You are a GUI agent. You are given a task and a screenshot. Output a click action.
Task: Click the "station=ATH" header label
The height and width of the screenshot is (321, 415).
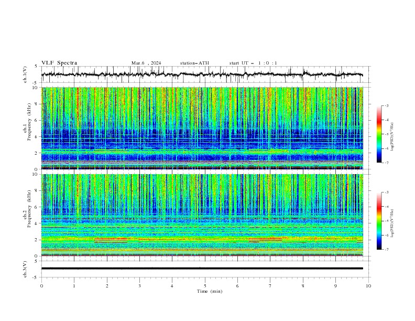click(194, 63)
